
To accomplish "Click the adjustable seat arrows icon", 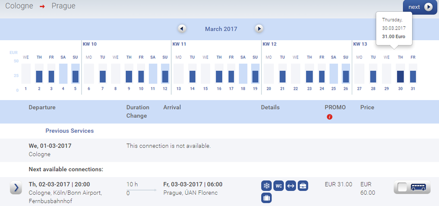I will coord(291,186).
